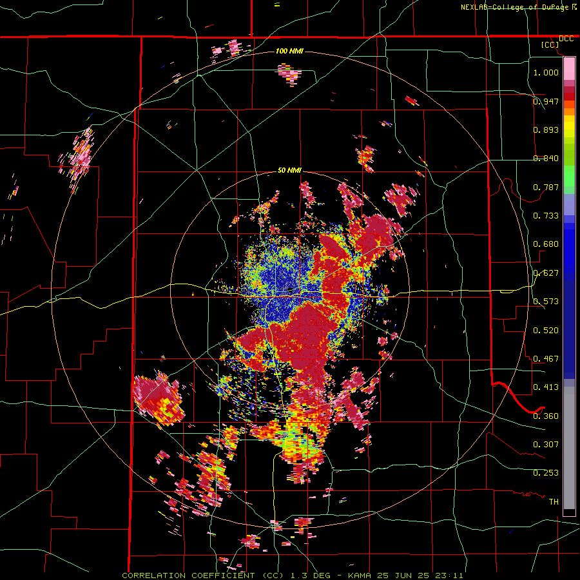
Task: Select the 0.733 legend value
Action: (x=546, y=216)
